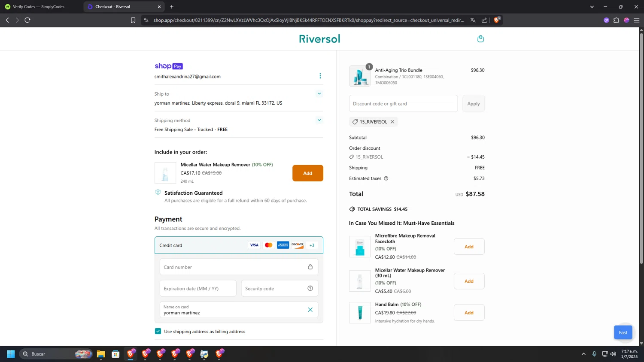Click the browser forward arrow

pyautogui.click(x=17, y=20)
